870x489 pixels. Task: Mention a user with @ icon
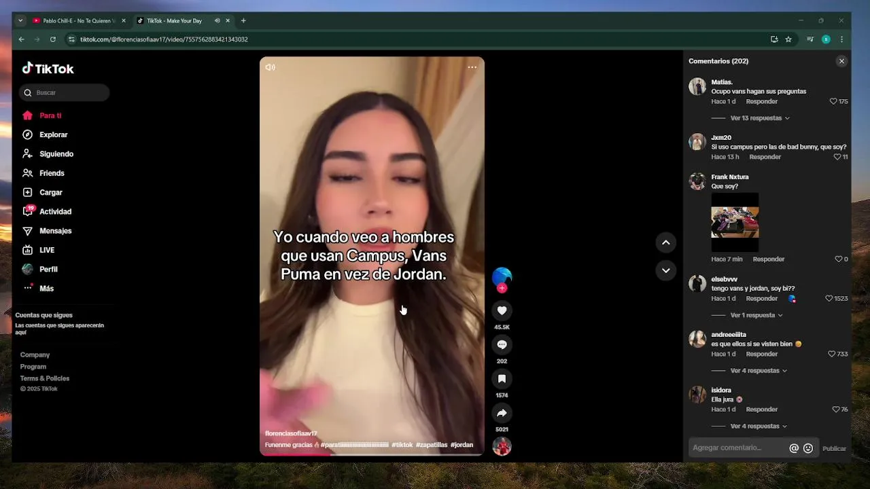click(794, 448)
